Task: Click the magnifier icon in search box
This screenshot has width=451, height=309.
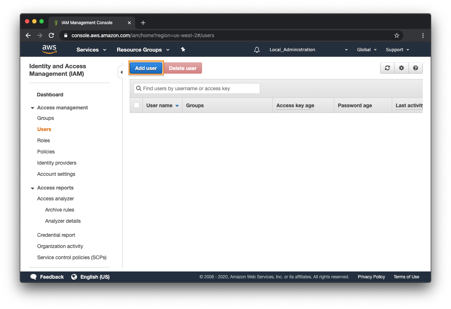Action: (138, 88)
